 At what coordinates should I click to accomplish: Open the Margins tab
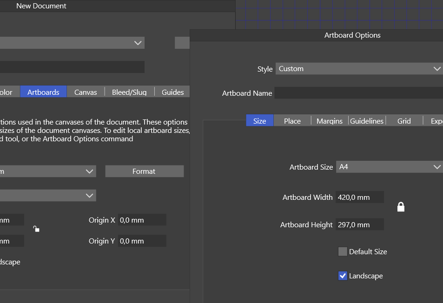coord(330,121)
